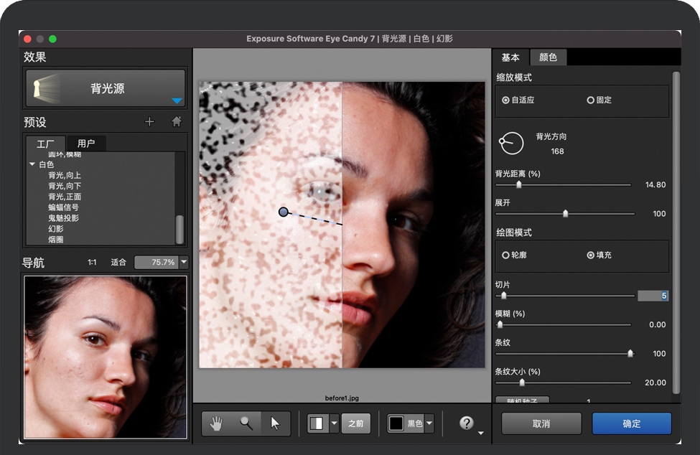Click the split preview view icon
The image size is (700, 455).
317,423
